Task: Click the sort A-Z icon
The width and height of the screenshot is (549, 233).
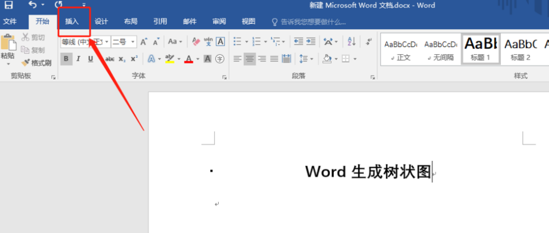Action: (x=351, y=42)
